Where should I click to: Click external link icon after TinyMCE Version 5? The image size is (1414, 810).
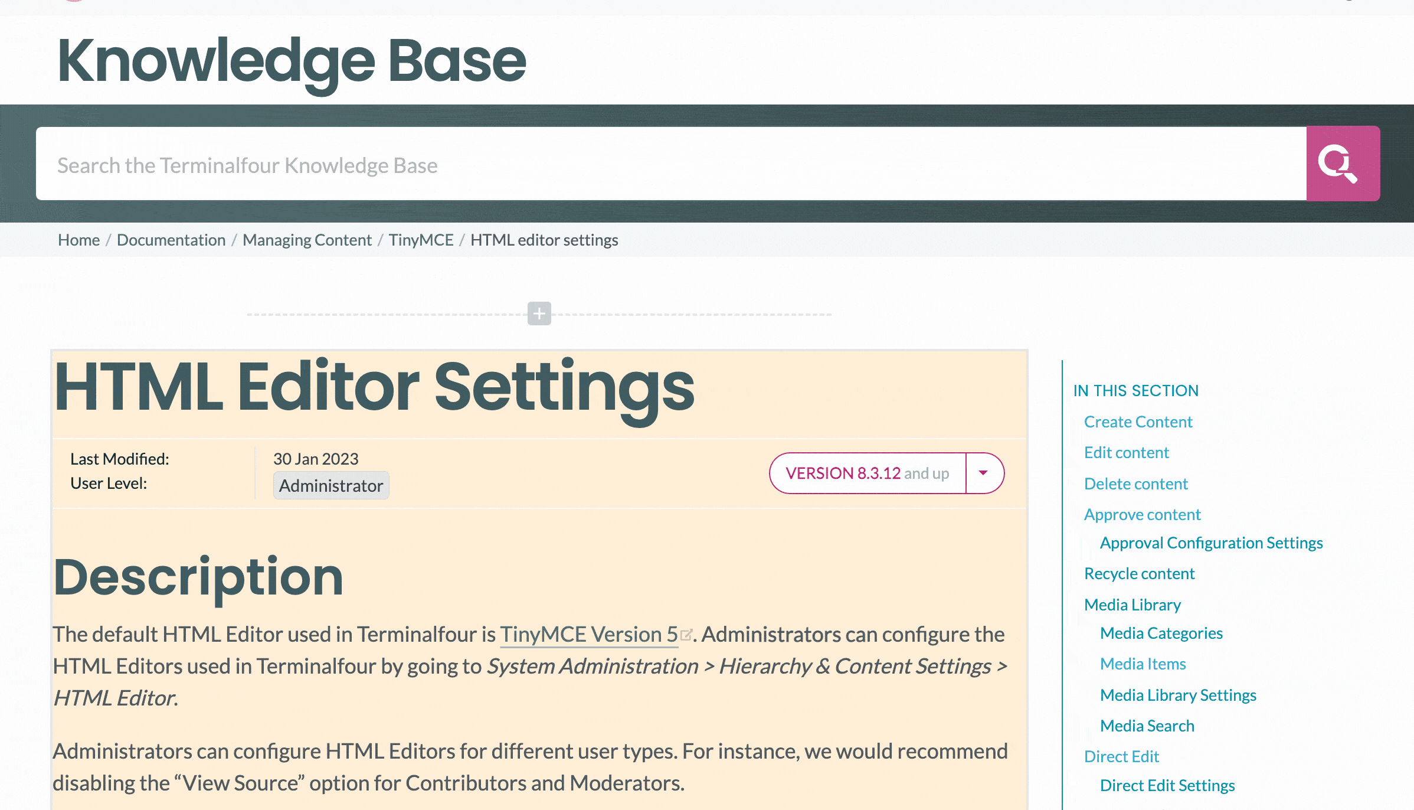point(686,635)
